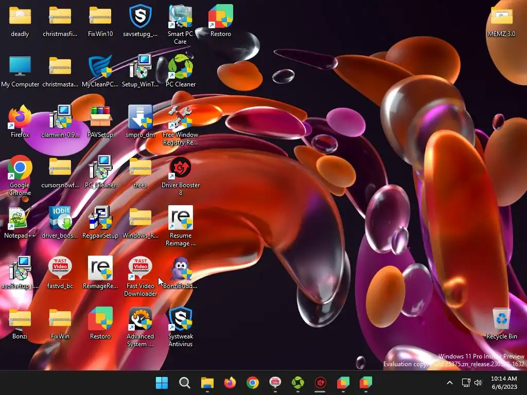Open the Recycle Bin
The height and width of the screenshot is (395, 527).
point(501,318)
